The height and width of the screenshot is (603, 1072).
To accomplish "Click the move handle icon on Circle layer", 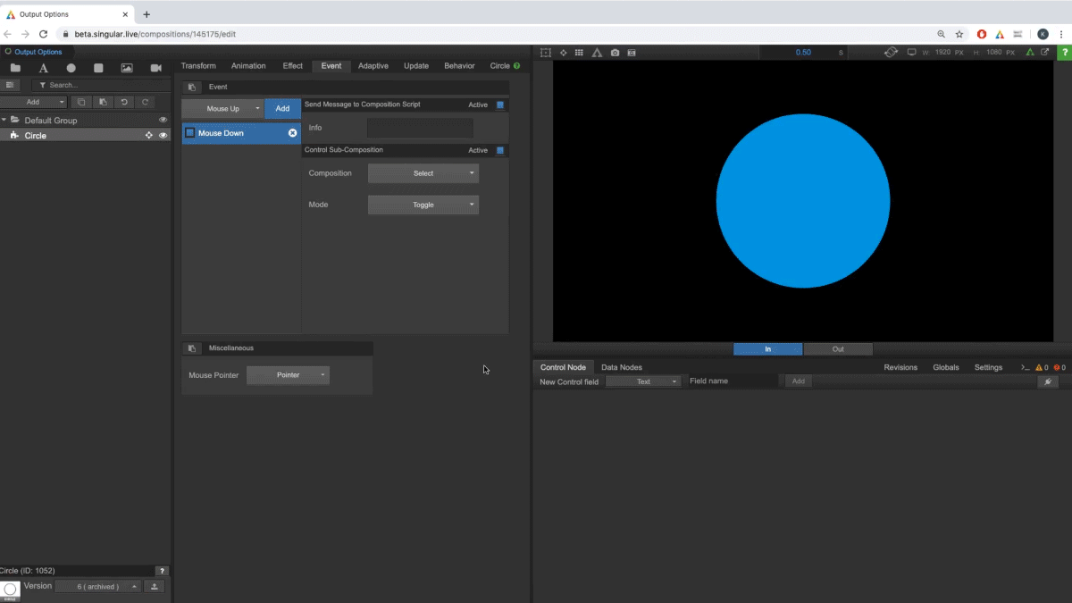I will (x=149, y=136).
